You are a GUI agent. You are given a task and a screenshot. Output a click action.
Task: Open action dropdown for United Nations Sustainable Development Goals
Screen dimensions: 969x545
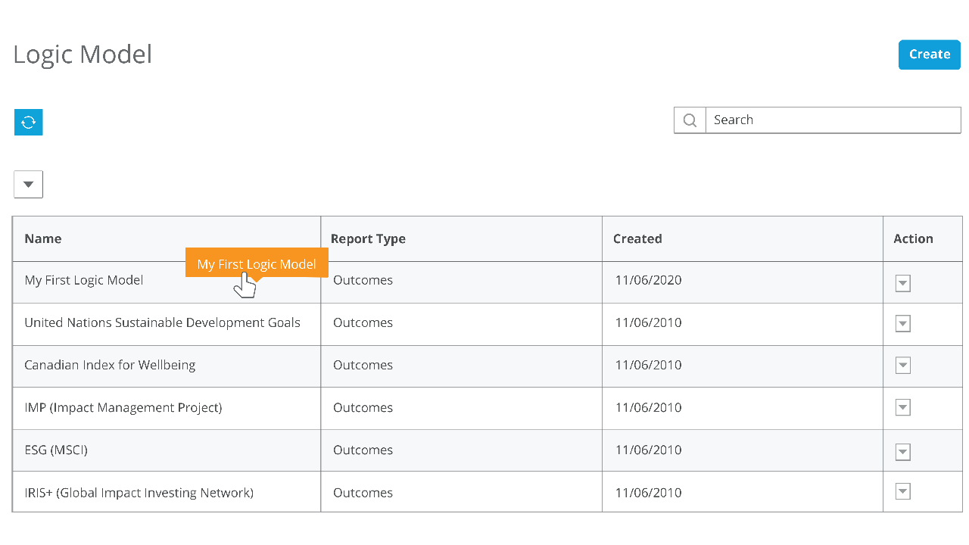pyautogui.click(x=902, y=324)
